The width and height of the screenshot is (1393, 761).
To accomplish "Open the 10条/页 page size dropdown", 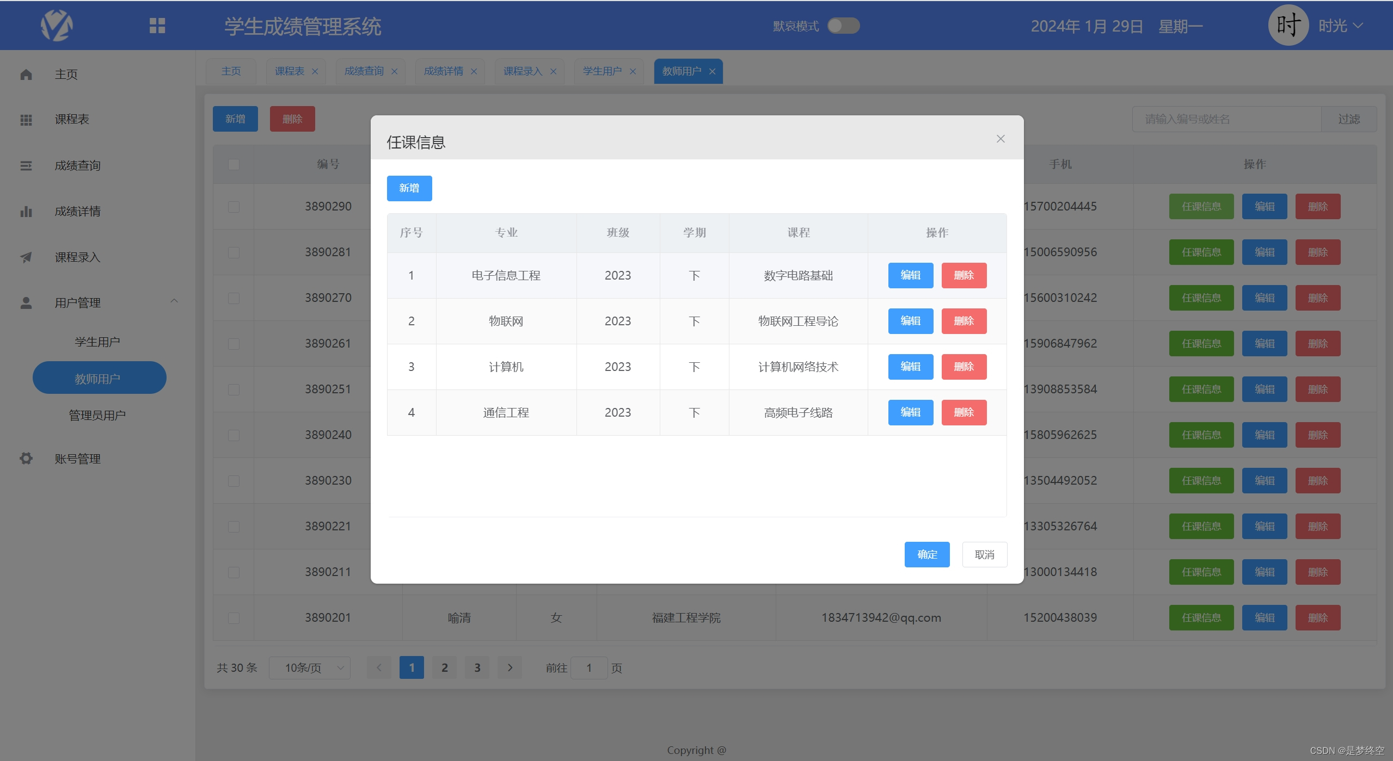I will [x=310, y=667].
